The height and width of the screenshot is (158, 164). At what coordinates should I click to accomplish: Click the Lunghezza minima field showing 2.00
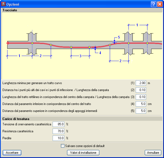point(141,83)
